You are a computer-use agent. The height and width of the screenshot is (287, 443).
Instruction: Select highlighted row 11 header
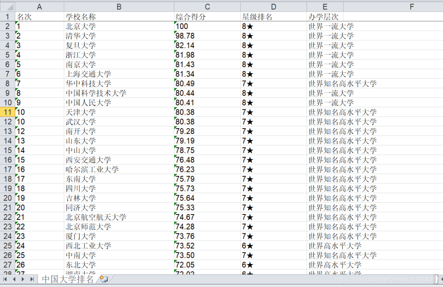point(8,112)
